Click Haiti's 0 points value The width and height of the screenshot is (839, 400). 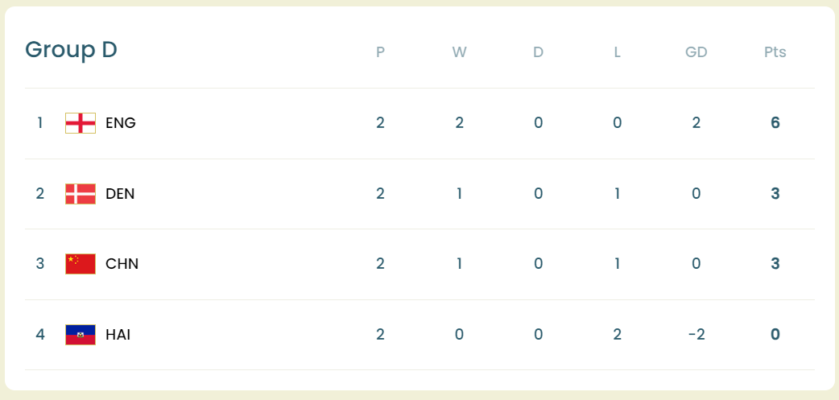[775, 335]
